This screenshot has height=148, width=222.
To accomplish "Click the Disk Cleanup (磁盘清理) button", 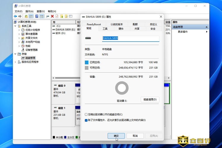I will [150, 99].
